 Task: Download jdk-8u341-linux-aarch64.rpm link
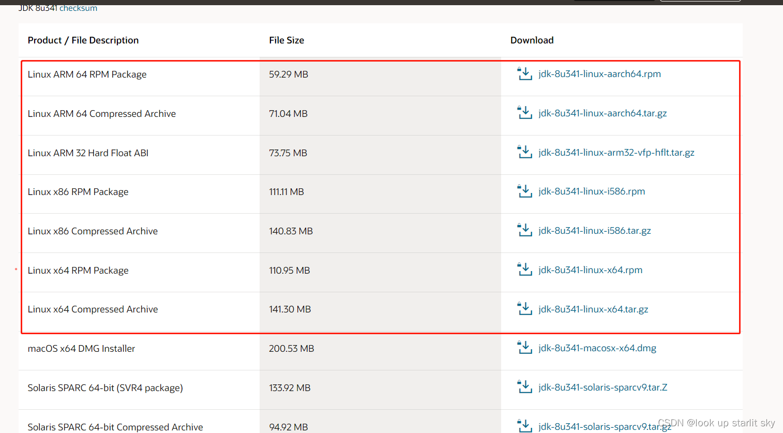[599, 74]
